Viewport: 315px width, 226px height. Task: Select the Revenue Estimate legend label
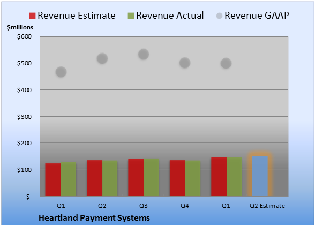77,16
